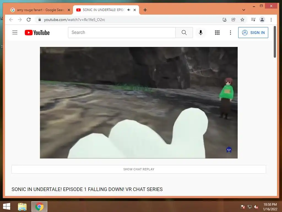The image size is (282, 212).
Task: Open a new tab with plus button
Action: pyautogui.click(x=145, y=10)
